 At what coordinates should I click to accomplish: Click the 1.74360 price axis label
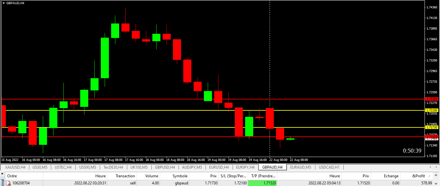[431, 7]
